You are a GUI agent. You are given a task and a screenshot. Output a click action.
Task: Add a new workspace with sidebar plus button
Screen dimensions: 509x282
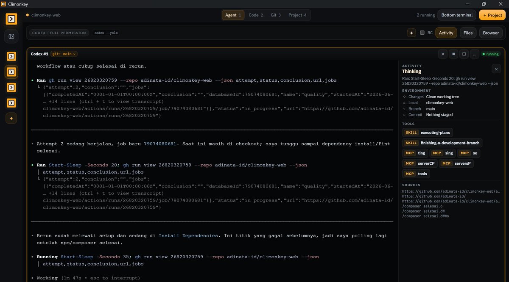coord(11,119)
